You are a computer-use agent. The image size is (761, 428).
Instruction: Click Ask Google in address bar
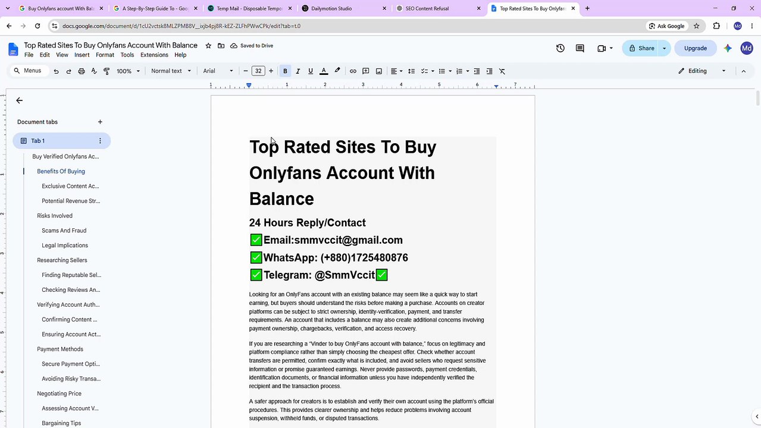point(666,26)
